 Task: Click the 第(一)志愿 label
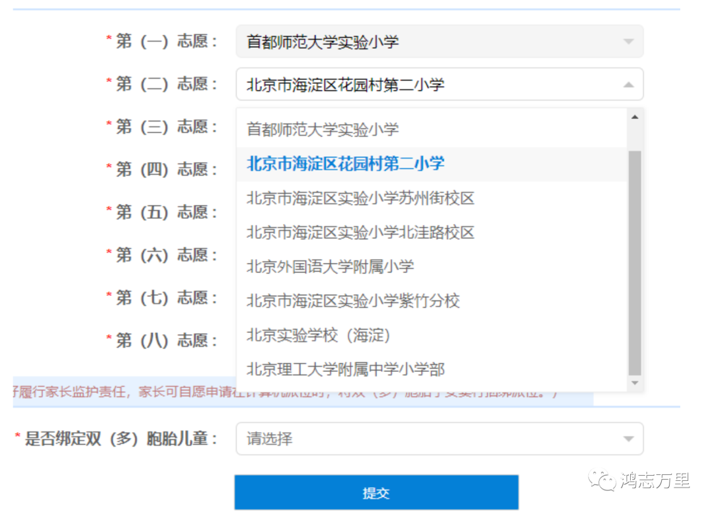click(x=166, y=41)
